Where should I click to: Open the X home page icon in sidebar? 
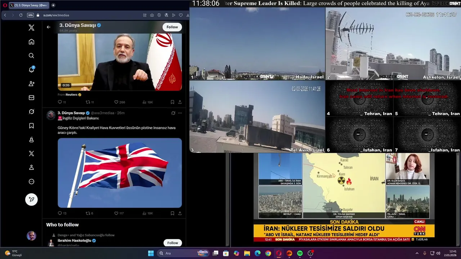(31, 42)
